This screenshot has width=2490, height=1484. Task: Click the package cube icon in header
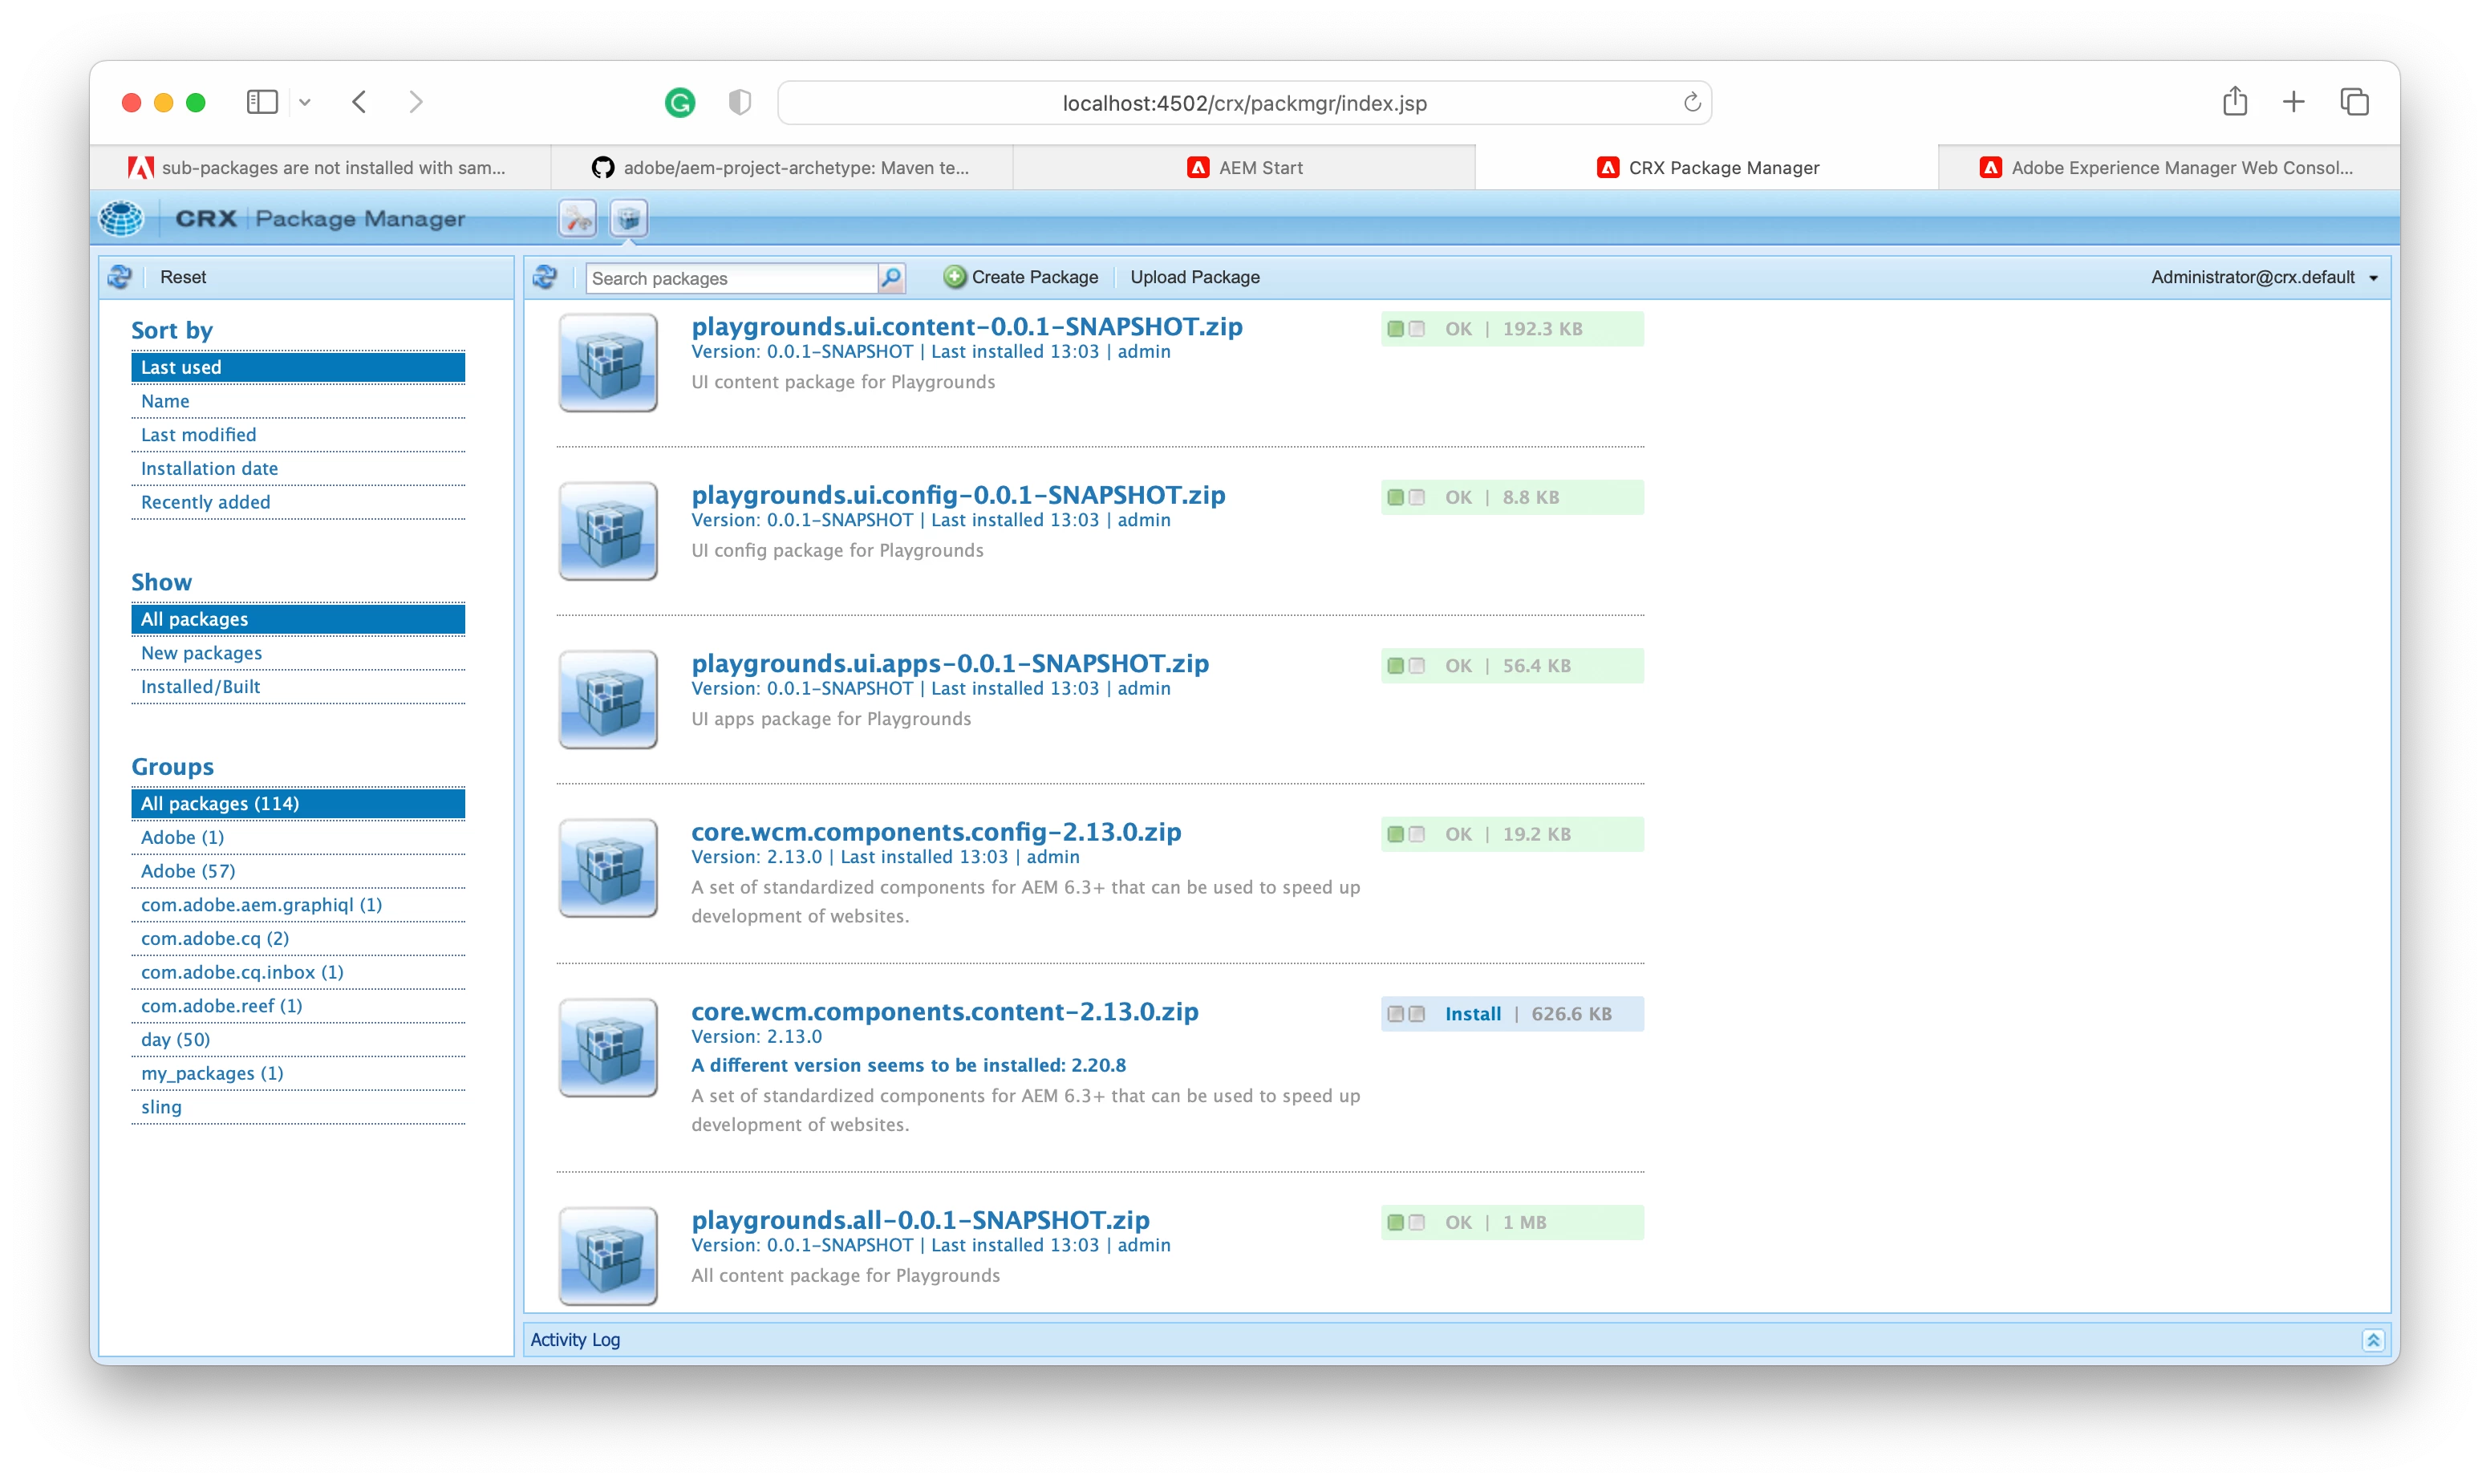(x=629, y=218)
